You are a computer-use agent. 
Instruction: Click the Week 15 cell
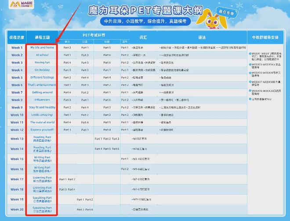coord(17,159)
